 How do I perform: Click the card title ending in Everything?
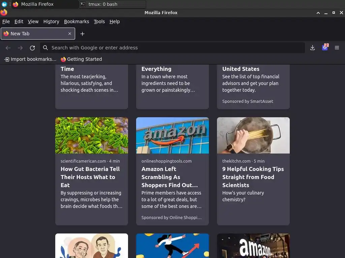click(x=156, y=69)
